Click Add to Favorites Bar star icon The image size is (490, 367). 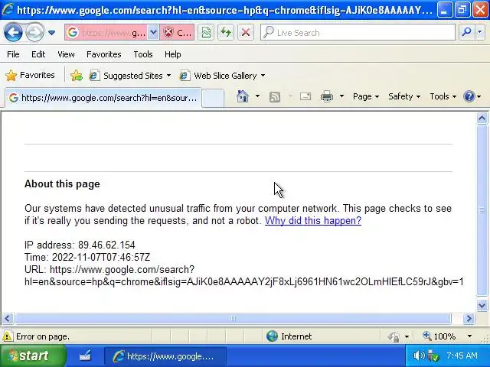tap(77, 76)
